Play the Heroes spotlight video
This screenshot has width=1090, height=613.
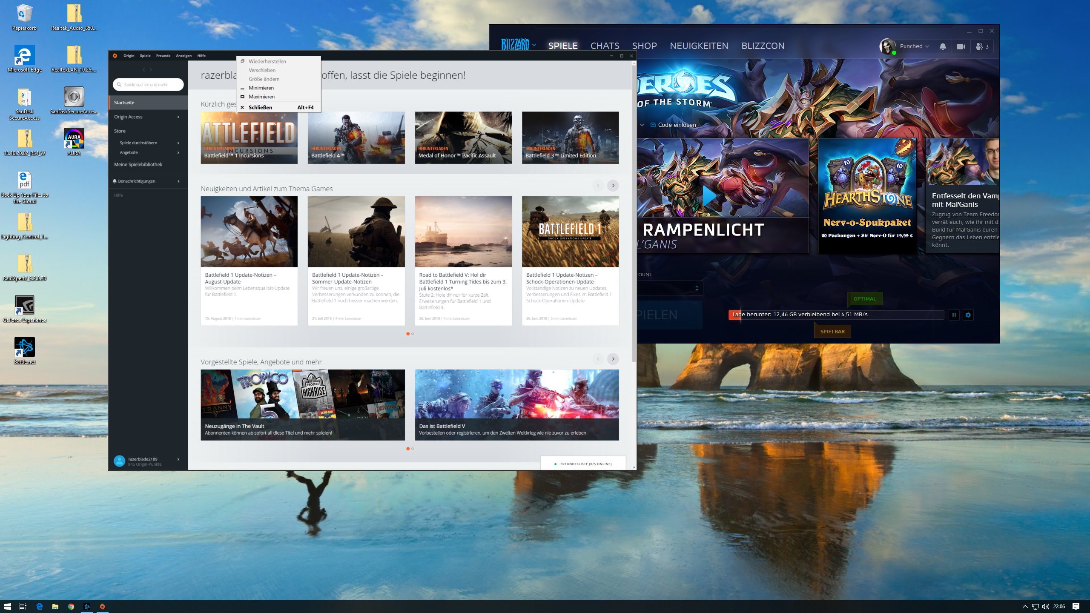[x=709, y=197]
